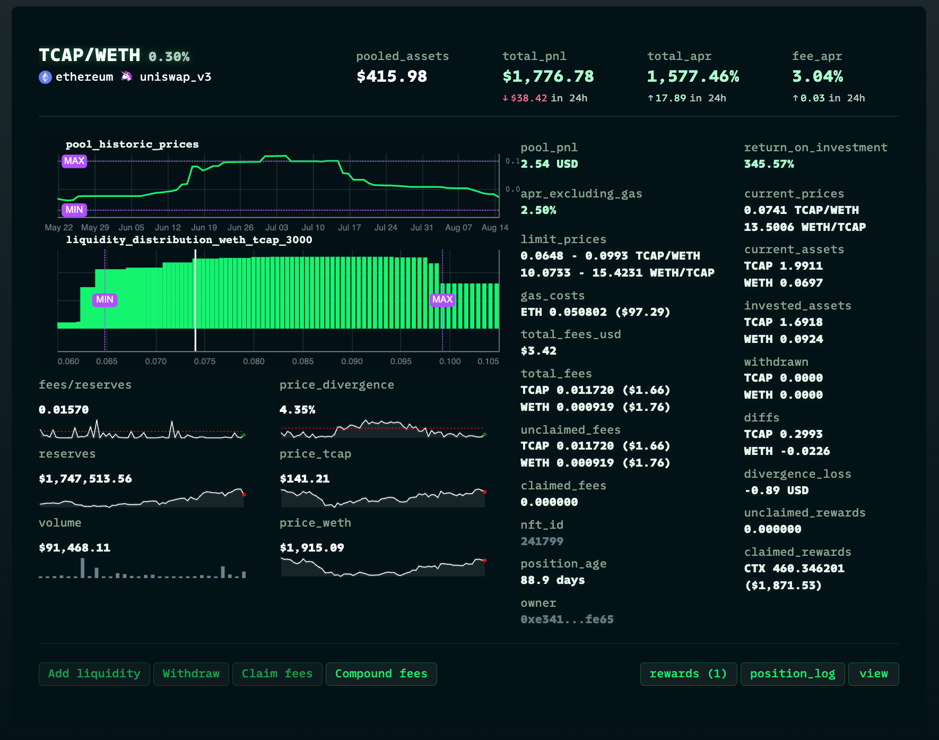The height and width of the screenshot is (740, 939).
Task: Click the Uniswap unicorn icon
Action: point(126,76)
